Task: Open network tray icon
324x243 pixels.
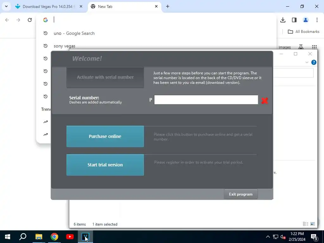Action: coord(276,237)
